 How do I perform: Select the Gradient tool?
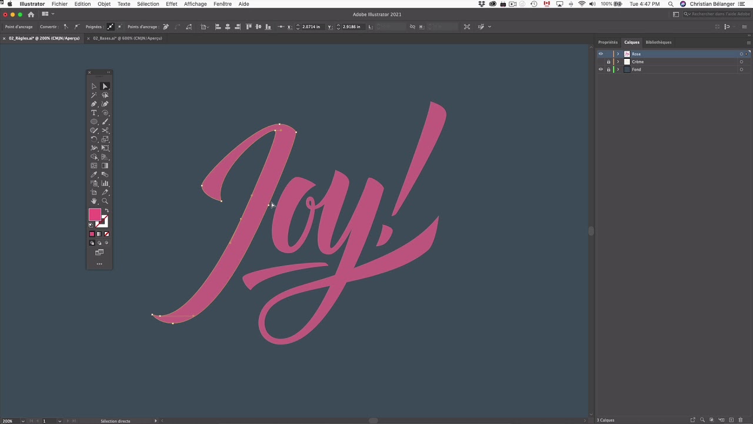pos(105,165)
